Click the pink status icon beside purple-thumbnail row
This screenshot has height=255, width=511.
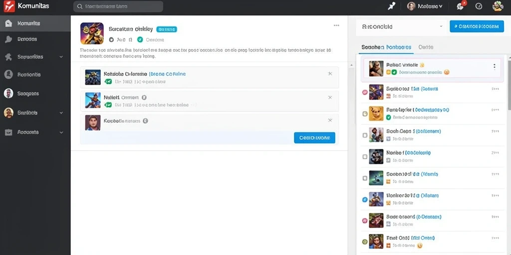[x=365, y=92]
